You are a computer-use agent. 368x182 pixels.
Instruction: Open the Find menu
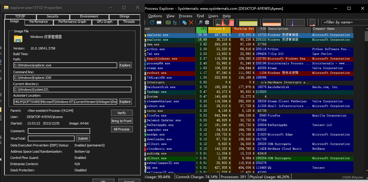coord(200,16)
